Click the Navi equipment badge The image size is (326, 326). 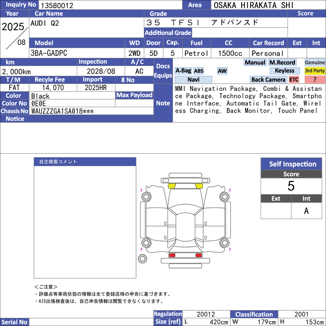click(x=193, y=79)
